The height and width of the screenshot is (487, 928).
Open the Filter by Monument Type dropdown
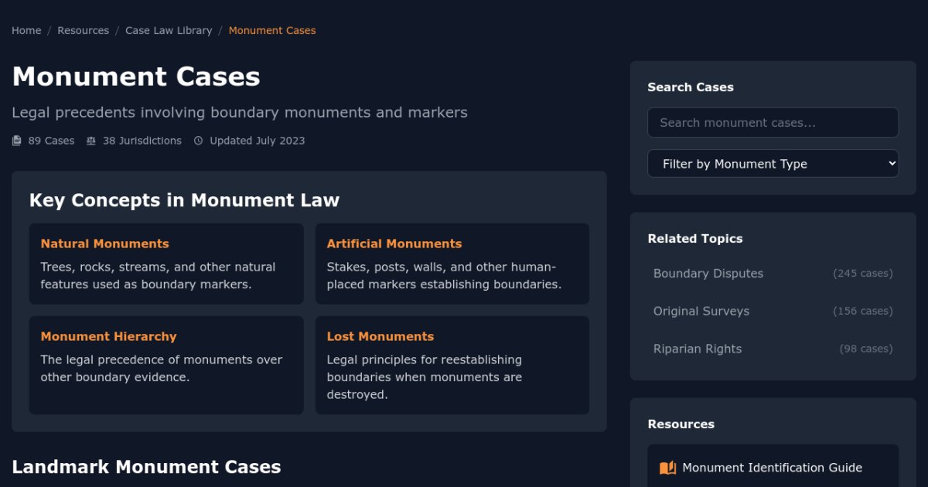773,164
